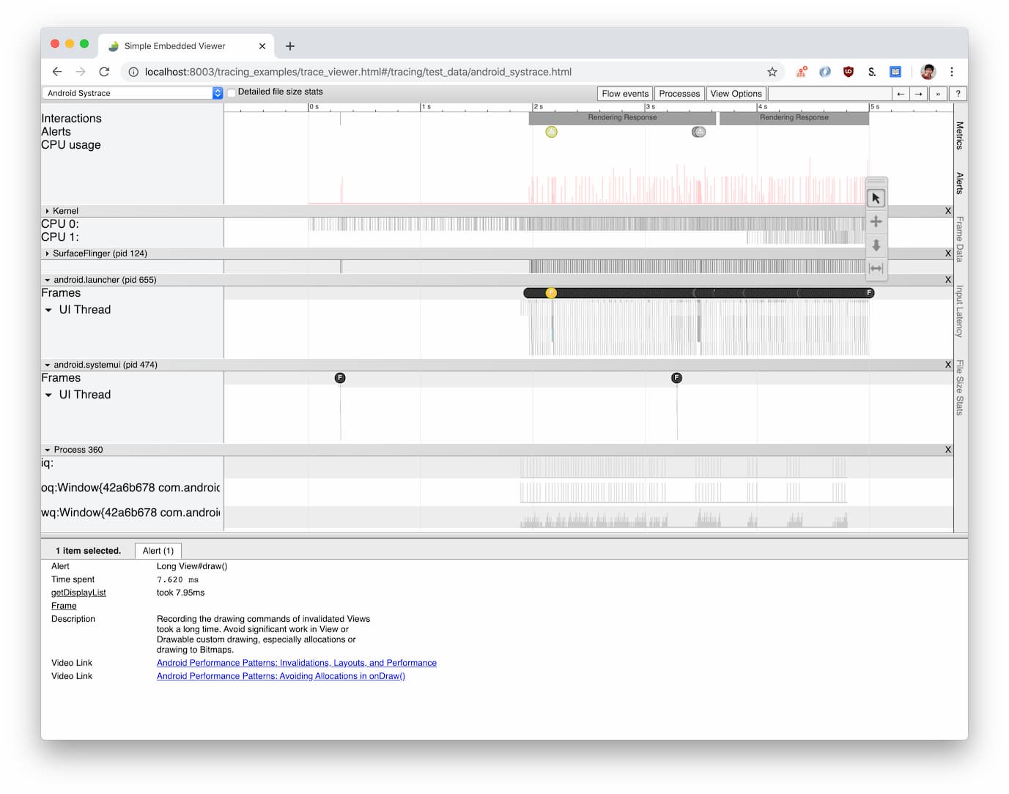This screenshot has width=1009, height=794.
Task: Click the yellow alert marker in Alerts row
Action: [551, 132]
